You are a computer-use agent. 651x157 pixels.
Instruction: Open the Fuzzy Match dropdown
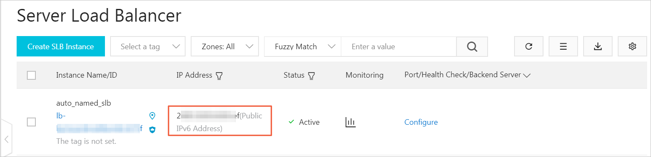click(303, 46)
